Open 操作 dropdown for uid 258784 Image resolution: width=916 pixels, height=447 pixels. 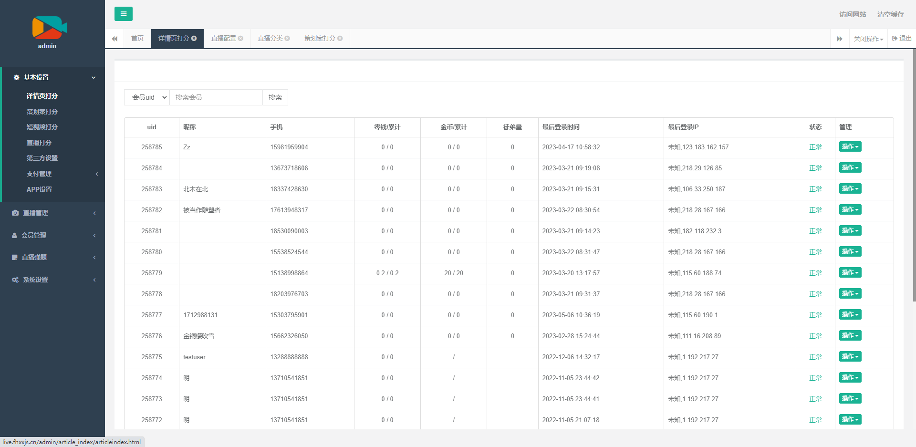[x=850, y=167]
